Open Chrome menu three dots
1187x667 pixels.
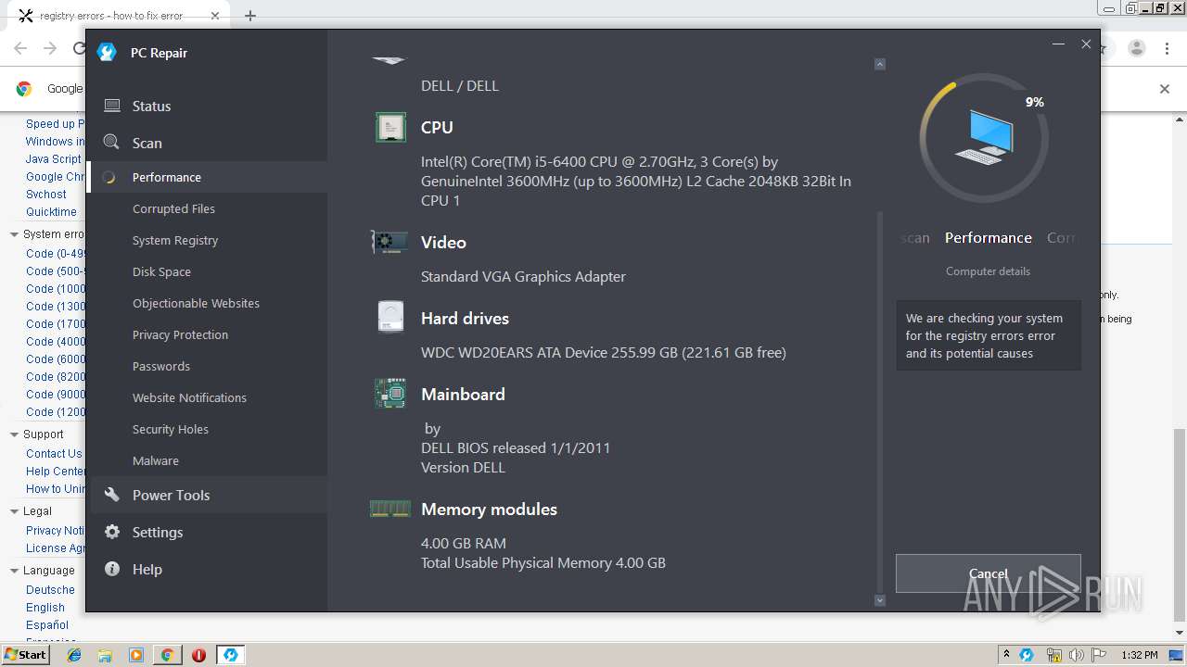[1168, 48]
